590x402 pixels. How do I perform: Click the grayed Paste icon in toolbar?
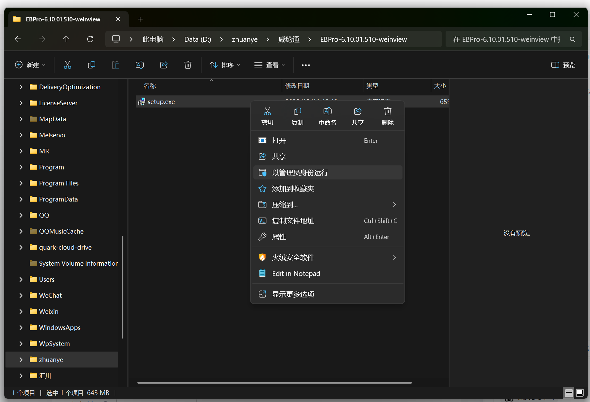pos(116,65)
